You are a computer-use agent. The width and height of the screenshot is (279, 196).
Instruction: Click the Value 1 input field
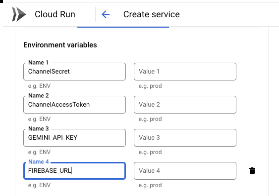[x=185, y=72]
